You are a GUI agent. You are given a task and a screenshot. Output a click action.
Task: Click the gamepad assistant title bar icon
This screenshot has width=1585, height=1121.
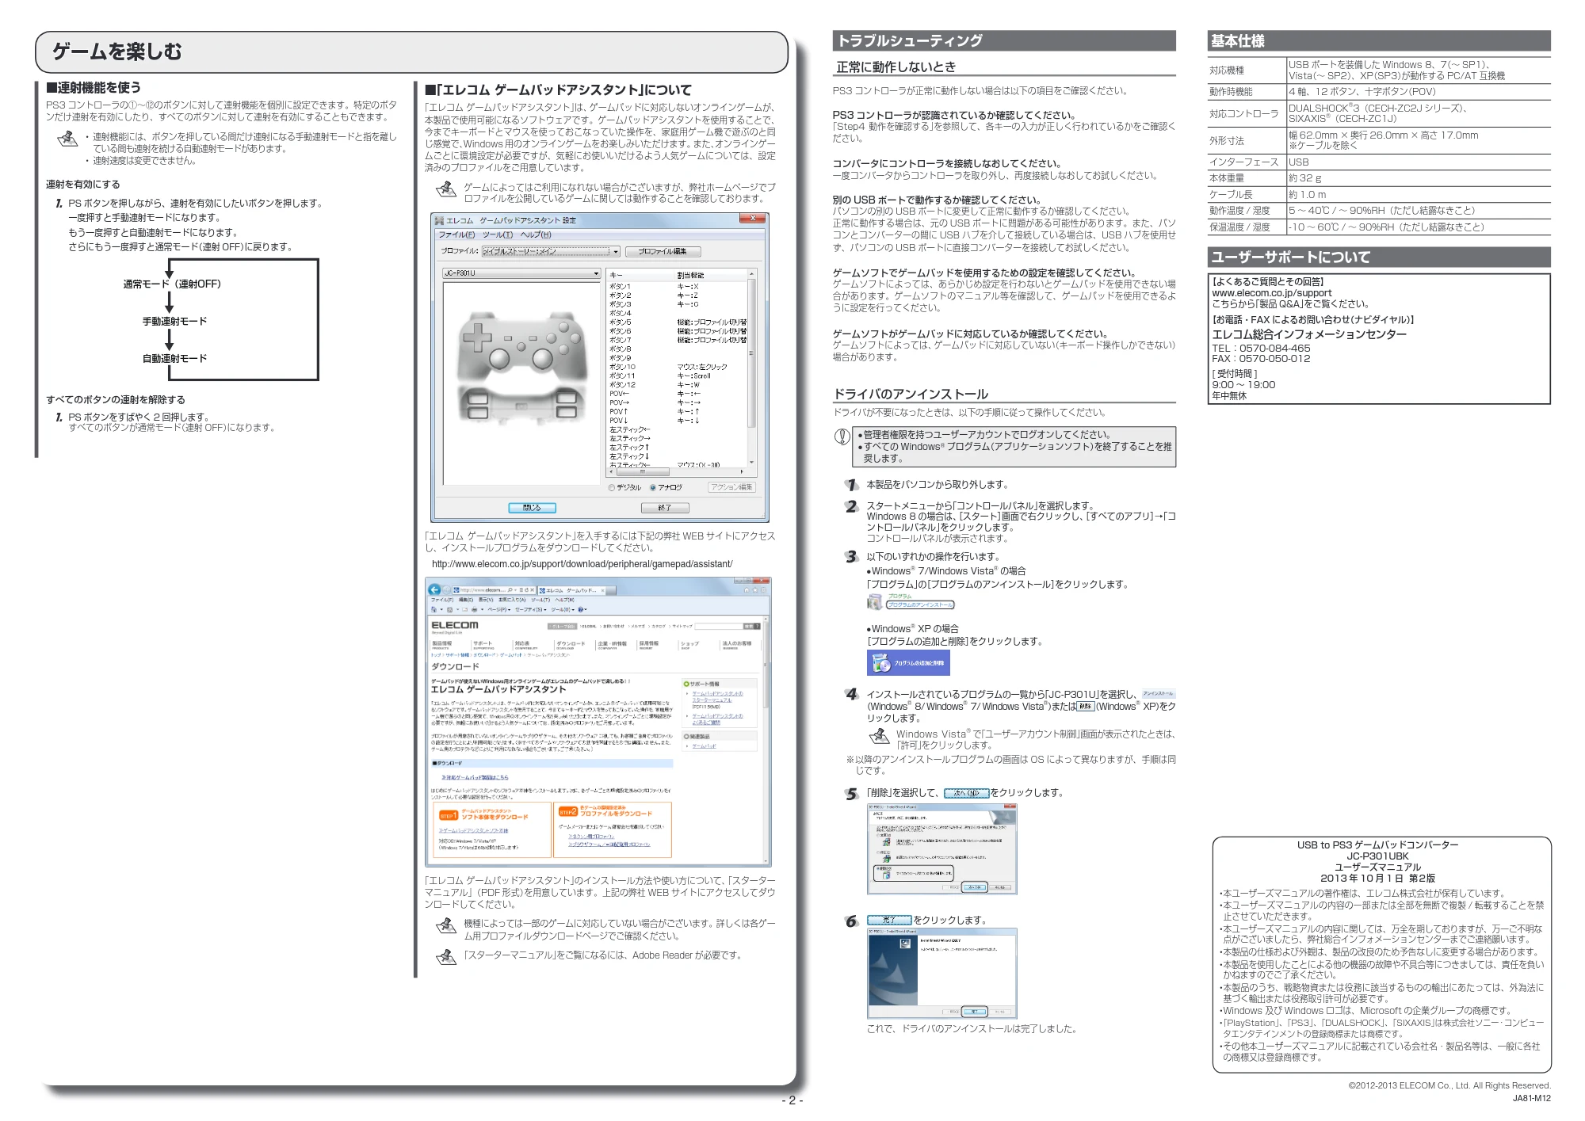pyautogui.click(x=439, y=220)
